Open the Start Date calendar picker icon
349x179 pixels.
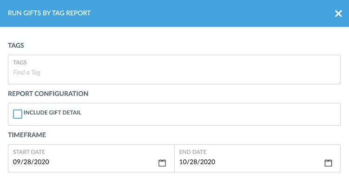[162, 163]
